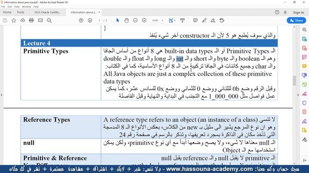Click the stamp tool icon
This screenshot has width=309, height=173.
pyautogui.click(x=222, y=20)
